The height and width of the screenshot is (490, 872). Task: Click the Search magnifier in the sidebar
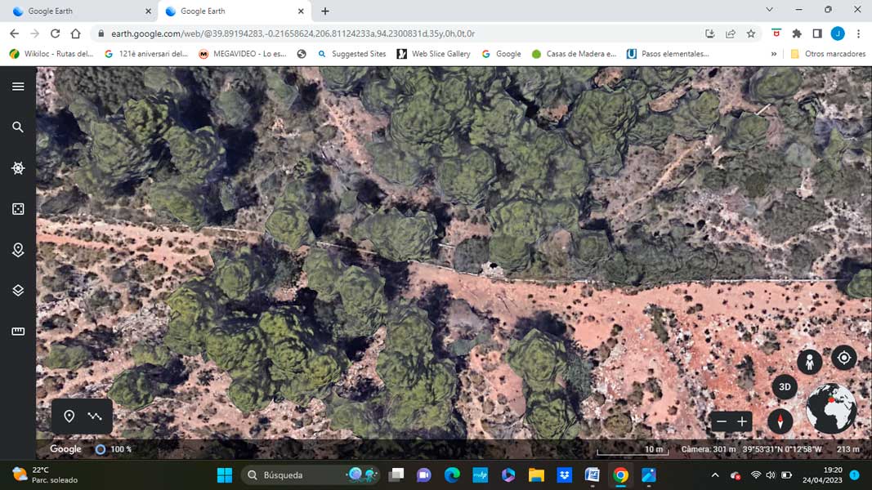18,127
